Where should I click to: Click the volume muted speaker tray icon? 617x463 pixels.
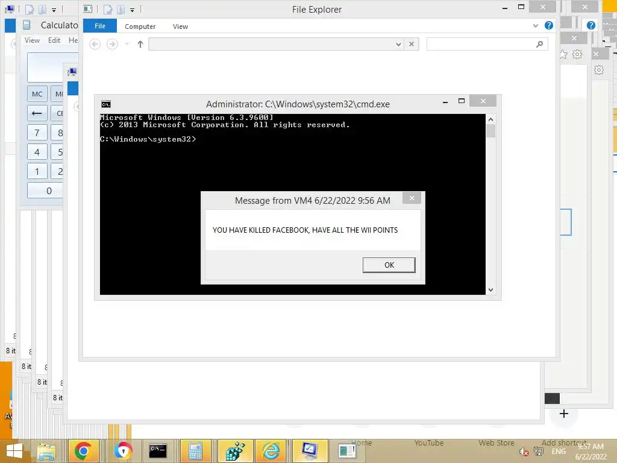tap(524, 452)
